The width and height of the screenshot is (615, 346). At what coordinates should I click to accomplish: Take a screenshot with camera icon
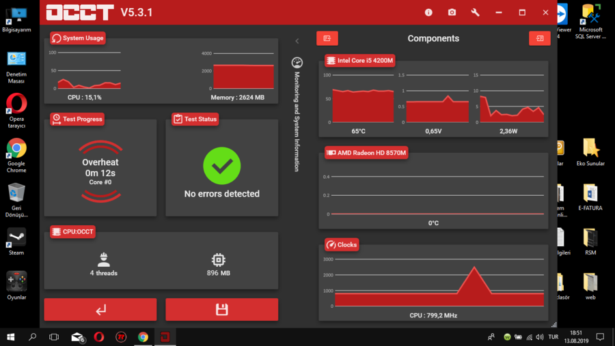[x=452, y=12]
